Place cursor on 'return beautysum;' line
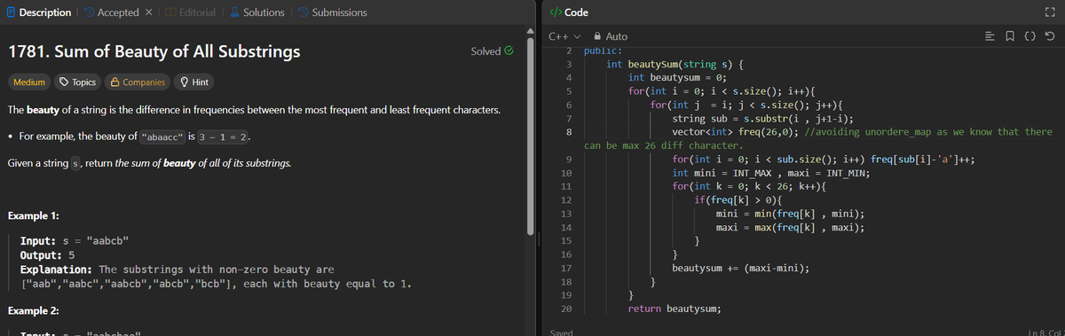 point(674,309)
